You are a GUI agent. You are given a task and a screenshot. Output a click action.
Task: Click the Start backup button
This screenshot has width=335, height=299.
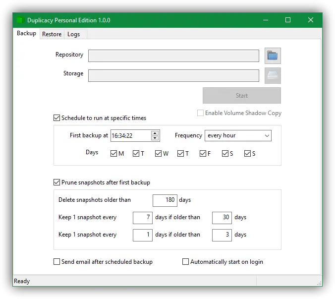pos(242,95)
